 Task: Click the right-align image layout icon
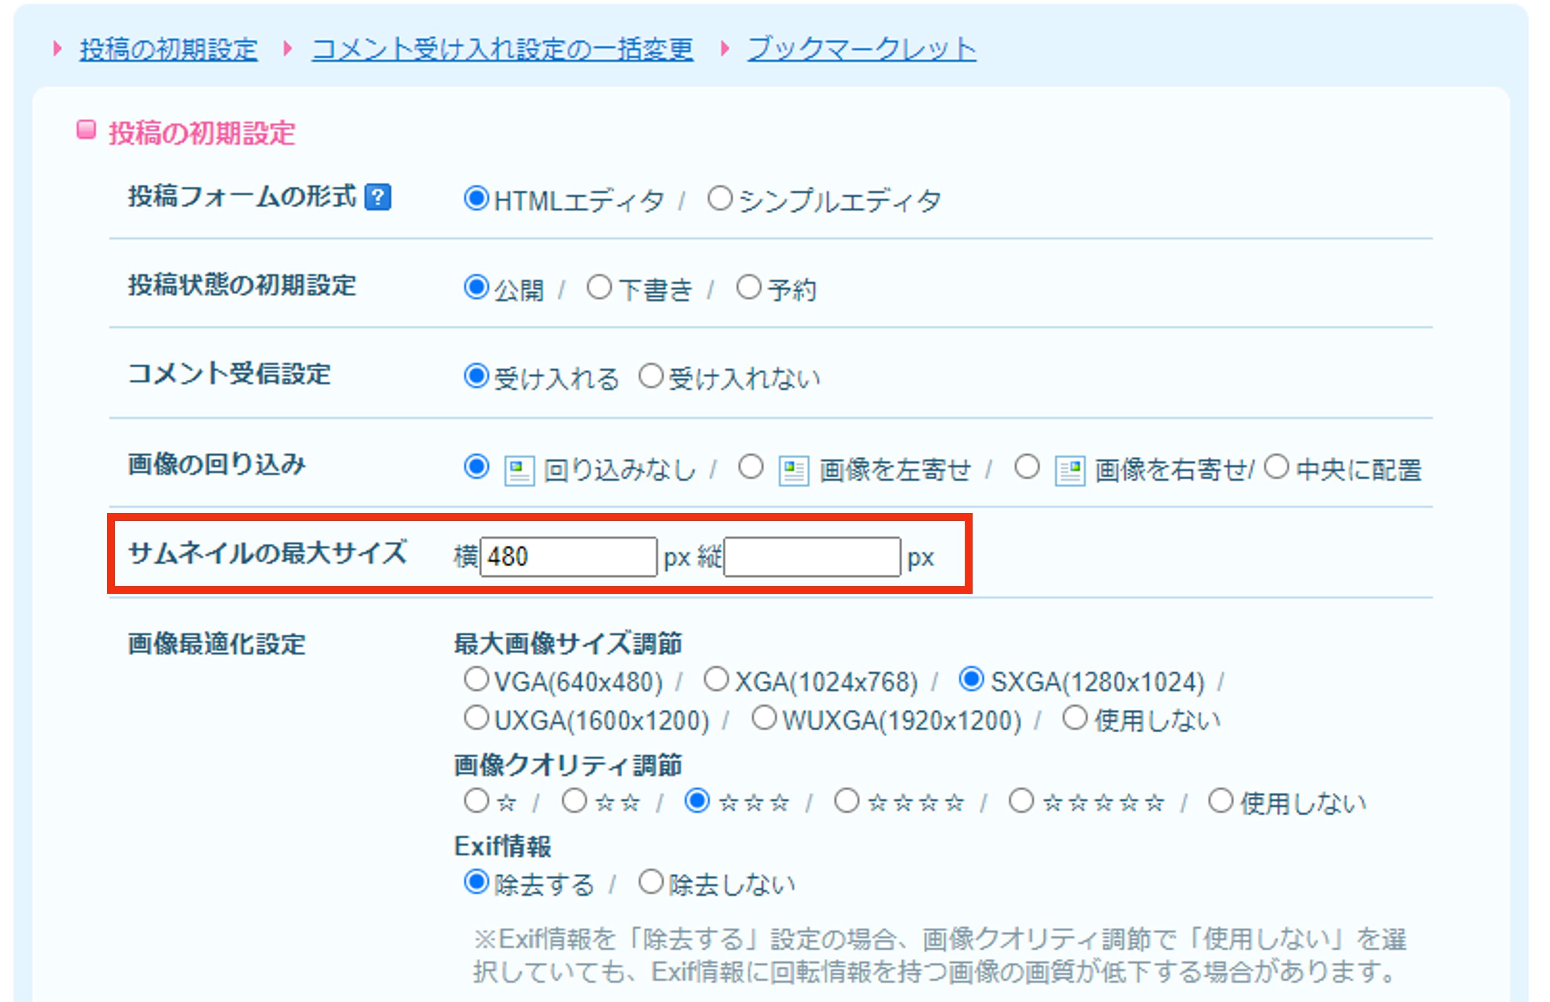1070,470
